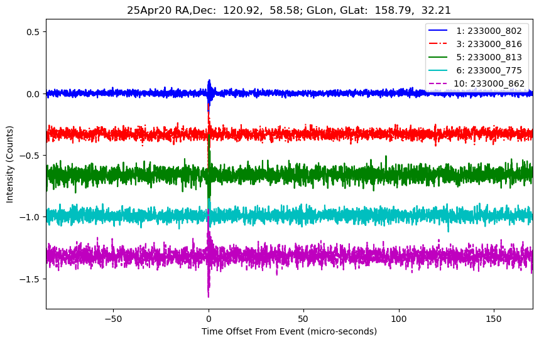Click the magenta dashed legend line sample

438,83
